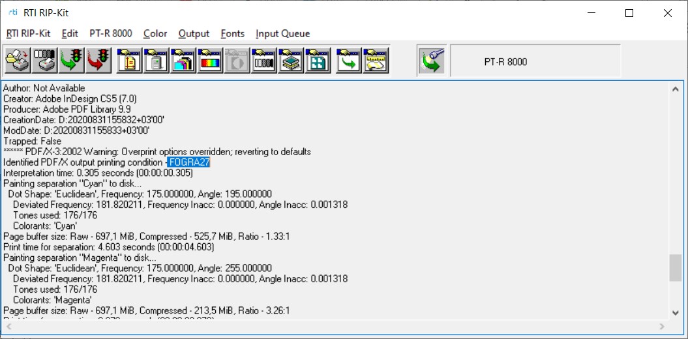Click the Dot Shape line with Angle 255.000000
Image resolution: width=688 pixels, height=339 pixels.
[x=140, y=268]
